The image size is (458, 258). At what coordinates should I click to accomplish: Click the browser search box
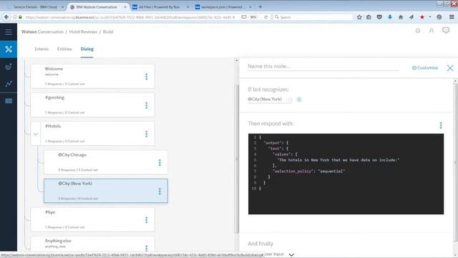coord(313,17)
